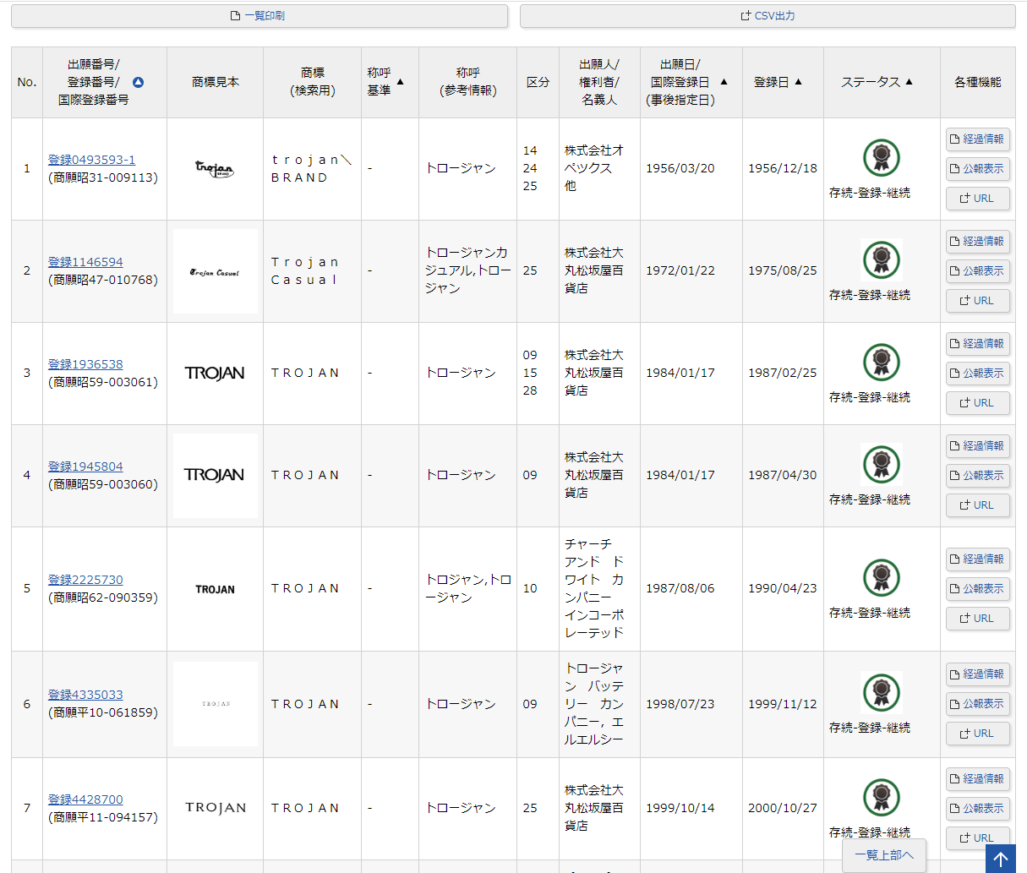The width and height of the screenshot is (1027, 873).
Task: Open 経過情報 for 登録1945804
Action: click(978, 446)
